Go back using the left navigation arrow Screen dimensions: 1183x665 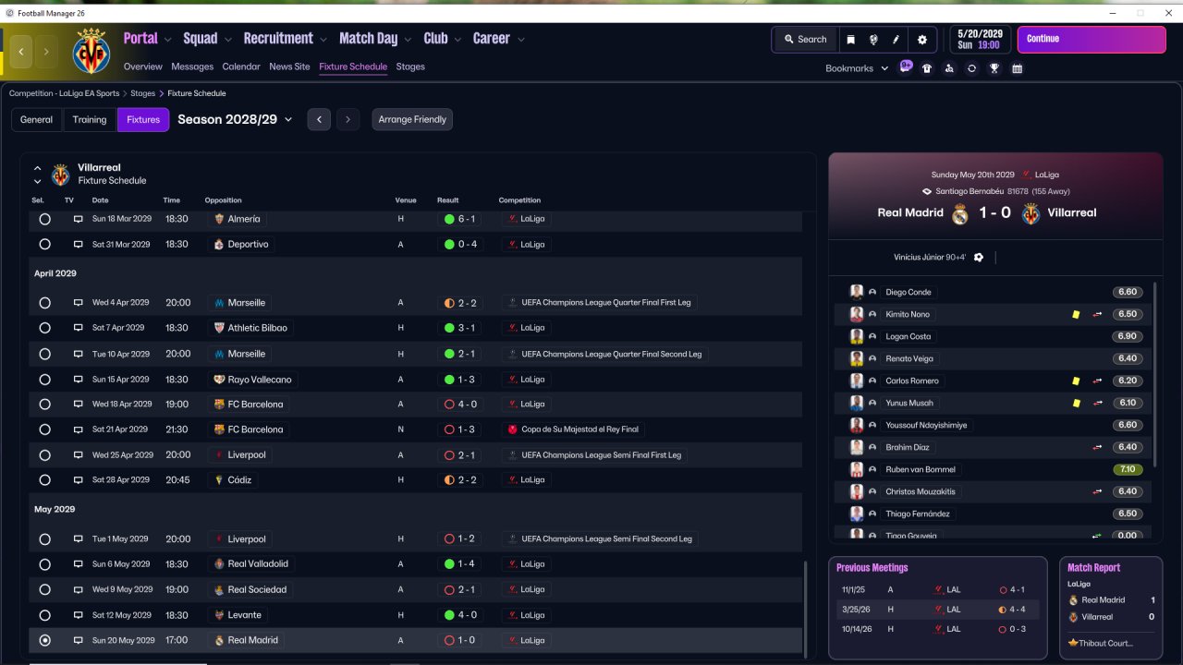point(21,52)
